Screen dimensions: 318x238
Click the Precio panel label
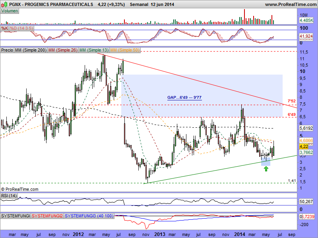pos(7,50)
